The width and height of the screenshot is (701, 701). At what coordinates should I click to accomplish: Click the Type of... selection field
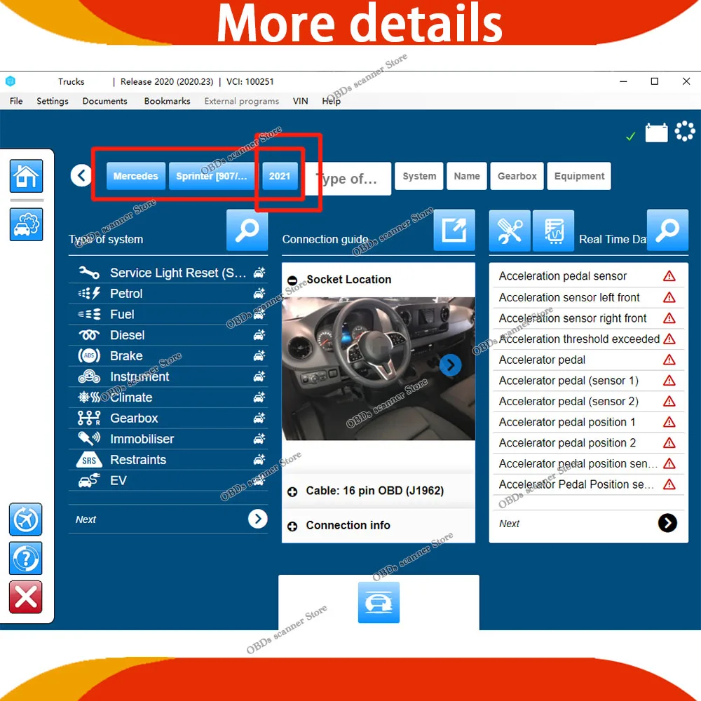(x=348, y=179)
